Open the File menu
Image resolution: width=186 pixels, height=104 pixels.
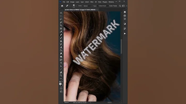click(x=64, y=2)
